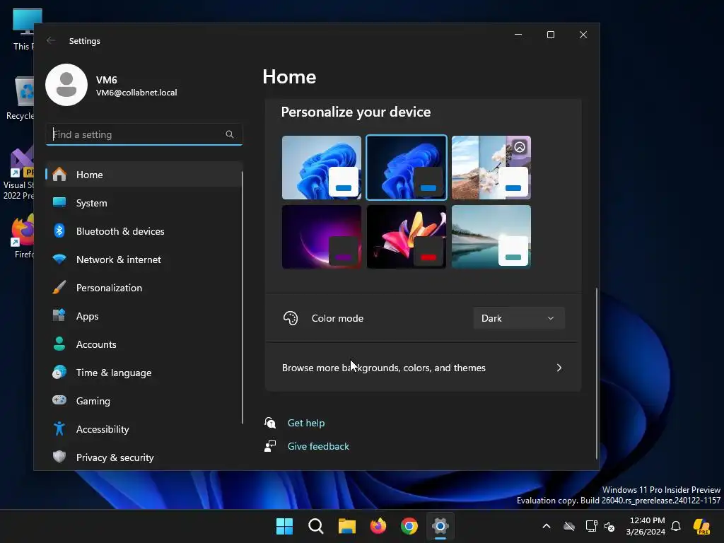Go back using the Settings back arrow
The image size is (724, 543).
coord(51,40)
